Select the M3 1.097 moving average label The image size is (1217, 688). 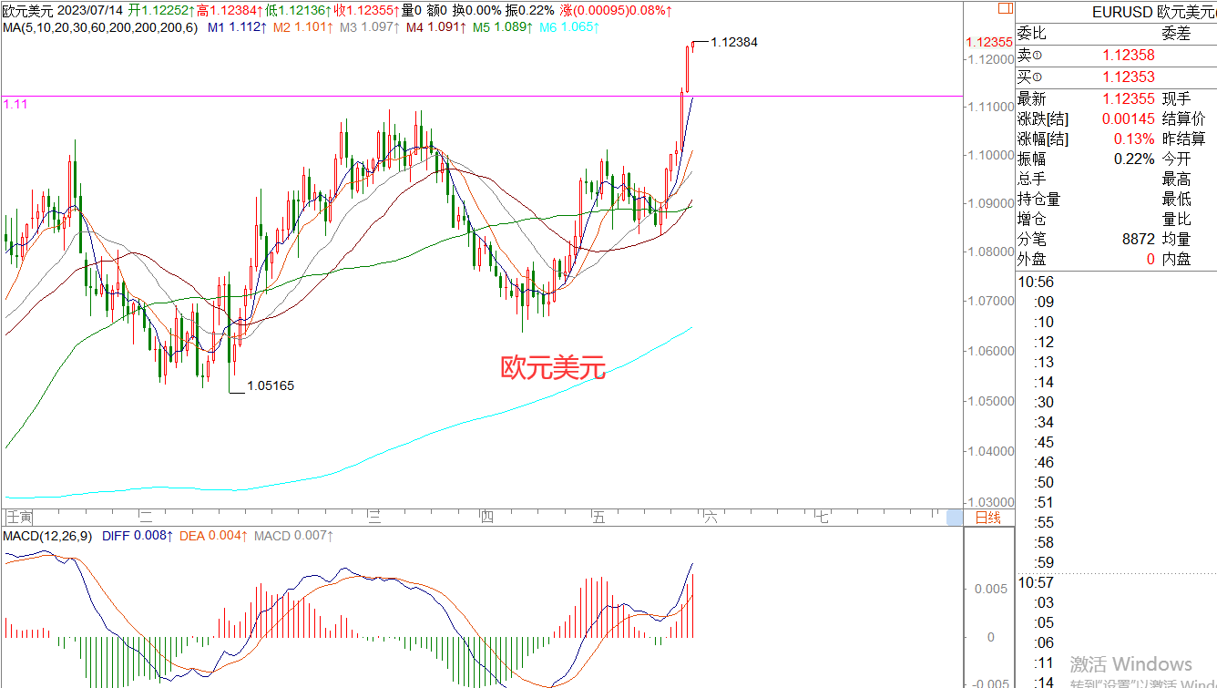[370, 27]
